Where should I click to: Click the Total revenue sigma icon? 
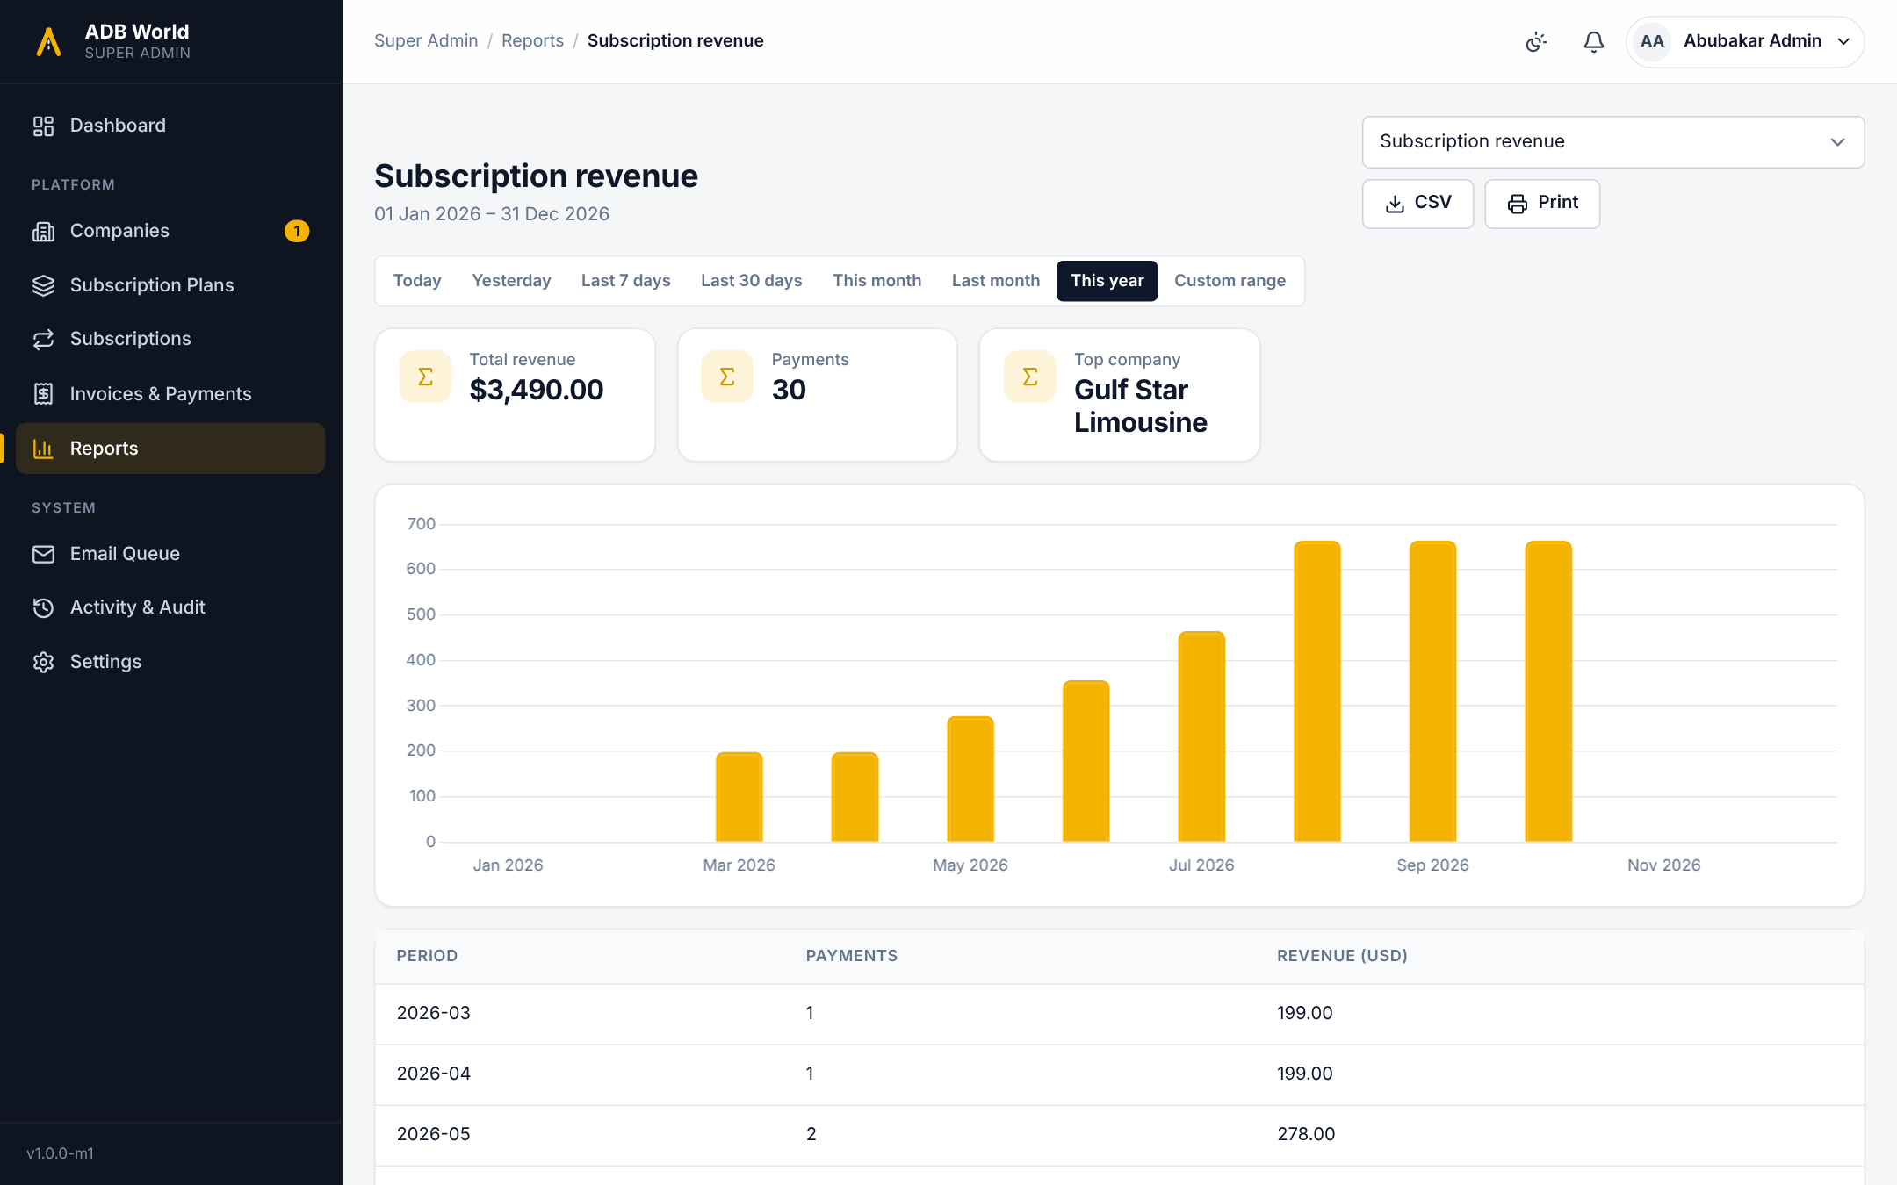pos(425,377)
